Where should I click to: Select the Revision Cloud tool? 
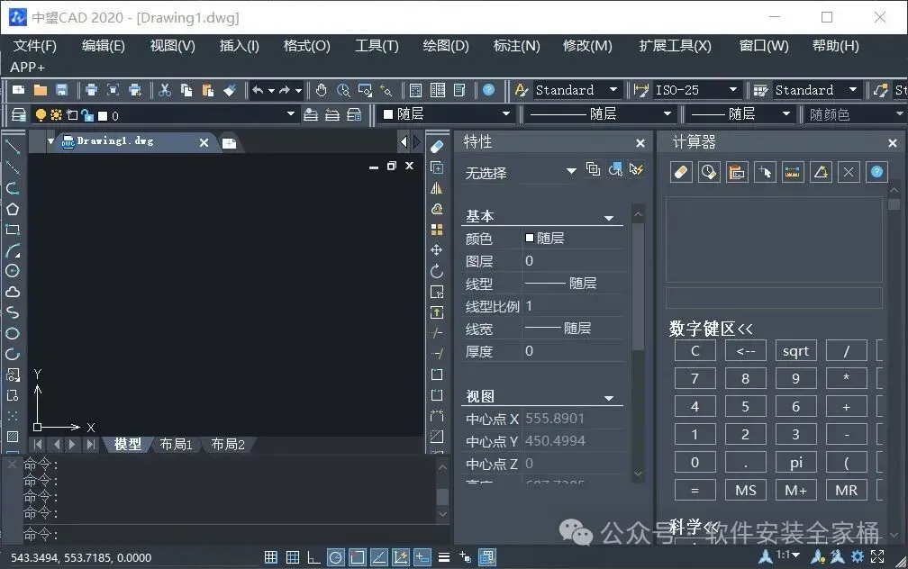pos(13,292)
